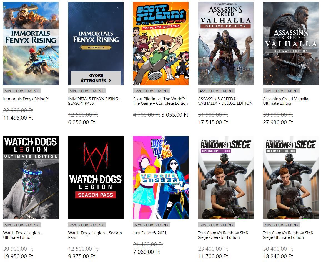This screenshot has height=266, width=326.
Task: Click the 67% KEDVEZMÉNY discount badge
Action: [152, 225]
